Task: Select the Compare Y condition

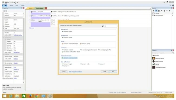Action: 66,66
